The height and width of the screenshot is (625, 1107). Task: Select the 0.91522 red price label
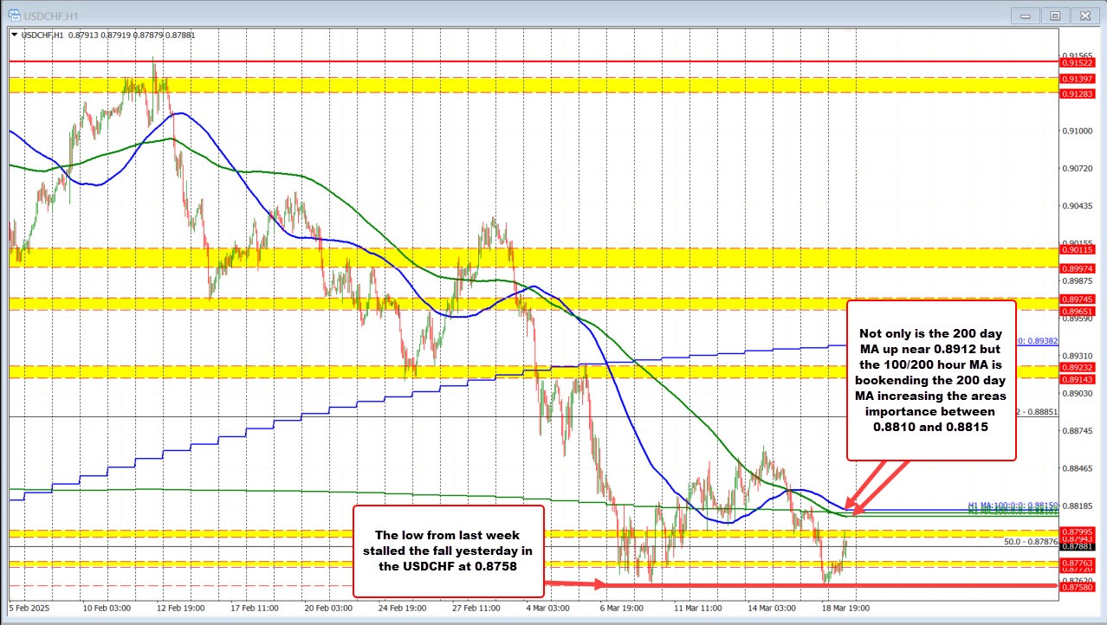click(1078, 62)
